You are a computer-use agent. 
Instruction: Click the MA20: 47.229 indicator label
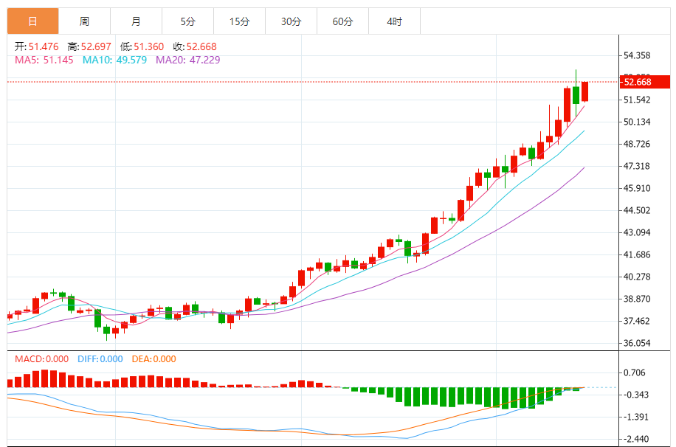pyautogui.click(x=187, y=60)
